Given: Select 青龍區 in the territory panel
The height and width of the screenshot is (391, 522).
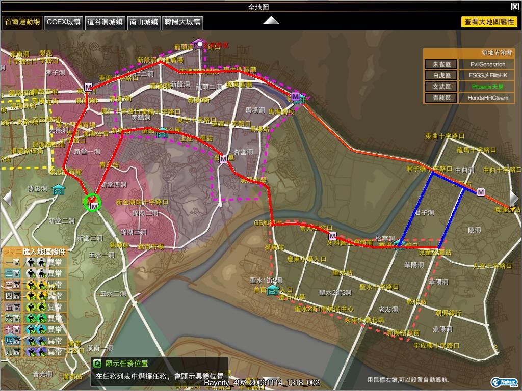Looking at the screenshot, I should (x=441, y=98).
